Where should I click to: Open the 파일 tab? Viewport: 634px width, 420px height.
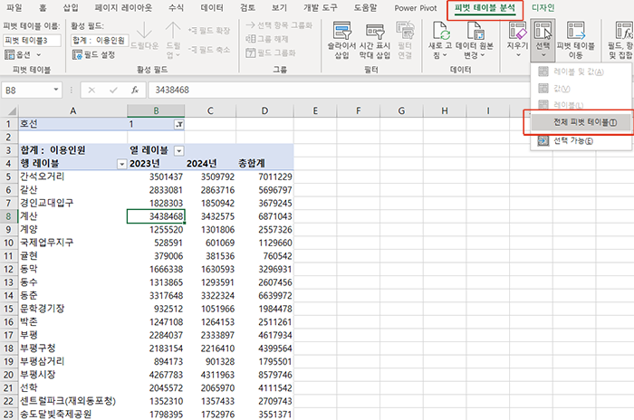14,7
